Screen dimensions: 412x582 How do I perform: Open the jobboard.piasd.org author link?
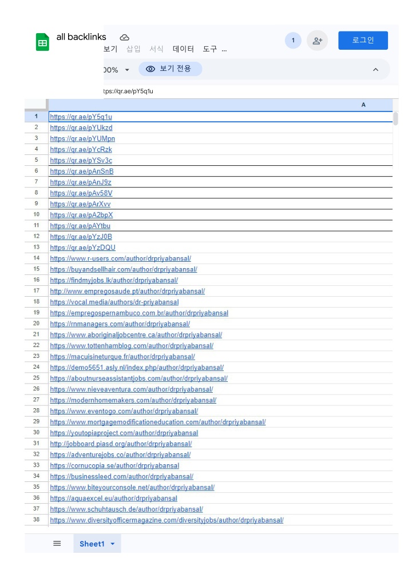121,444
